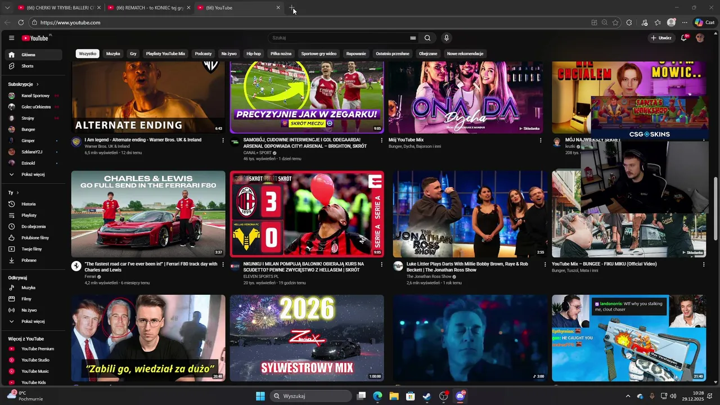The height and width of the screenshot is (405, 720).
Task: Select the Hip-hop filter chip
Action: 254,53
